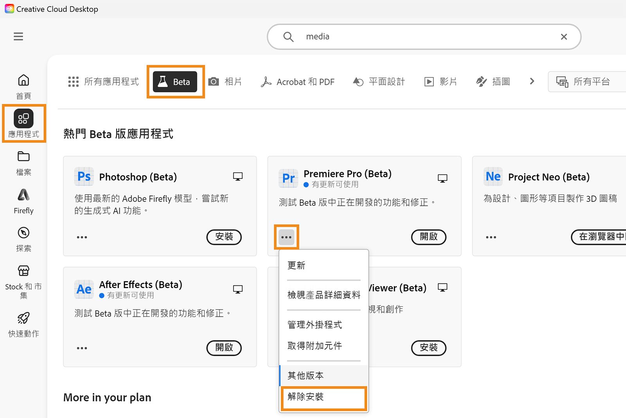
Task: Open more options on Photoshop (Beta) card
Action: click(82, 237)
